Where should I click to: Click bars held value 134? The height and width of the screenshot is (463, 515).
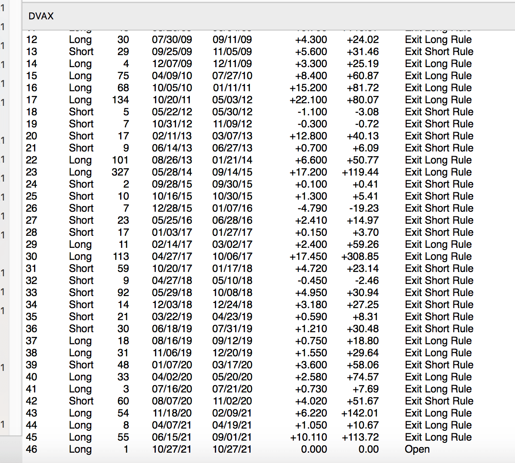pos(120,100)
